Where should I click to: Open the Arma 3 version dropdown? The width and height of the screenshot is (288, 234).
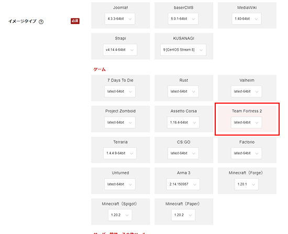click(x=183, y=184)
